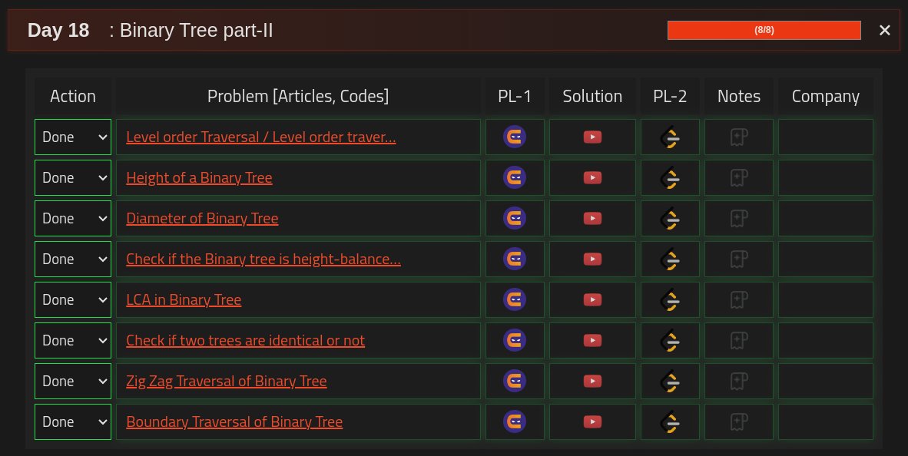Open Coding Ninjas link for Level order Traversal
This screenshot has height=456, width=908.
click(514, 137)
